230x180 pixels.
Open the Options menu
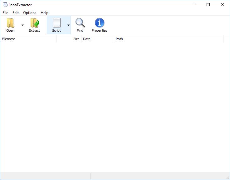pyautogui.click(x=30, y=13)
